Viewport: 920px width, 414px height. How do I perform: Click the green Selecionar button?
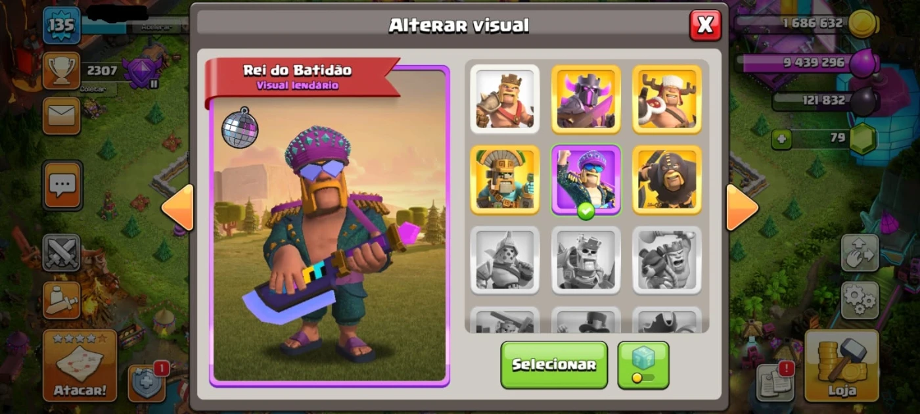click(554, 365)
